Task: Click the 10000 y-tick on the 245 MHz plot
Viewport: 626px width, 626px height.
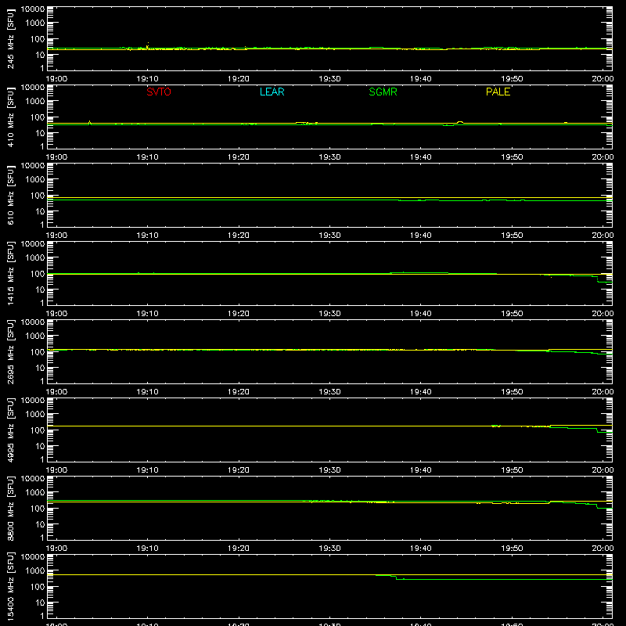Action: point(33,9)
